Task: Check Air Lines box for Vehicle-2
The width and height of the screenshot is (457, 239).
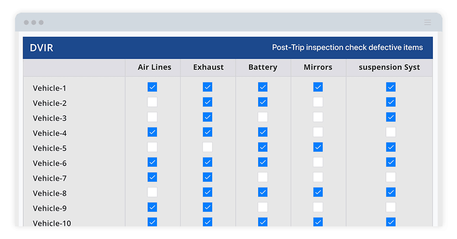Action: [x=152, y=102]
